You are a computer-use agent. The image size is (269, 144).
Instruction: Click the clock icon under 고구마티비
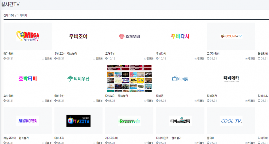208,59
